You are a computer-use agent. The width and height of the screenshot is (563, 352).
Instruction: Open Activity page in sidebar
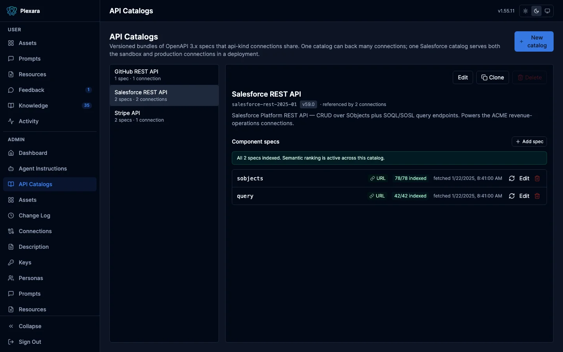click(x=50, y=121)
